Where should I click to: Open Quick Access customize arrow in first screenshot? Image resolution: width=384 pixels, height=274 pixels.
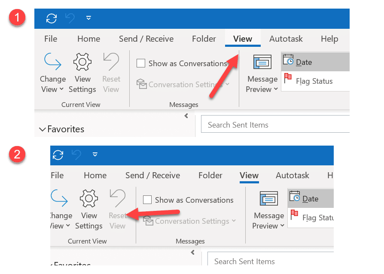(88, 18)
